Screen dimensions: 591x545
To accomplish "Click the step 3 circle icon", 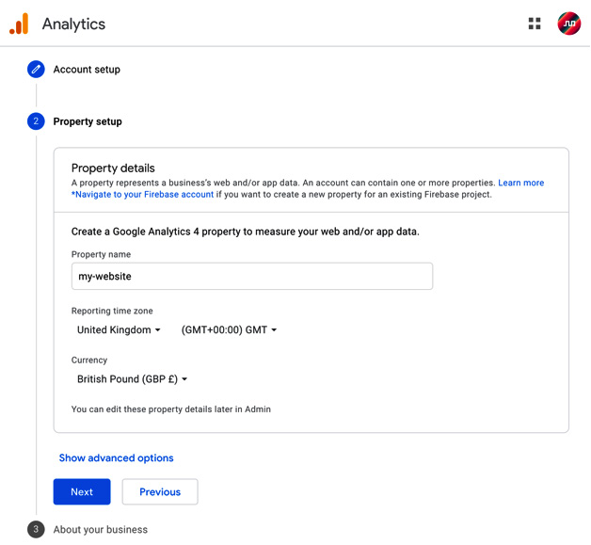I will [36, 529].
